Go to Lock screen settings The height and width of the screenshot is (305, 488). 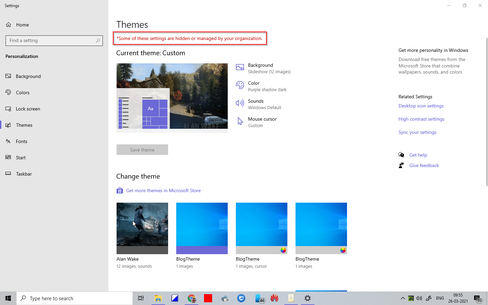pos(28,109)
